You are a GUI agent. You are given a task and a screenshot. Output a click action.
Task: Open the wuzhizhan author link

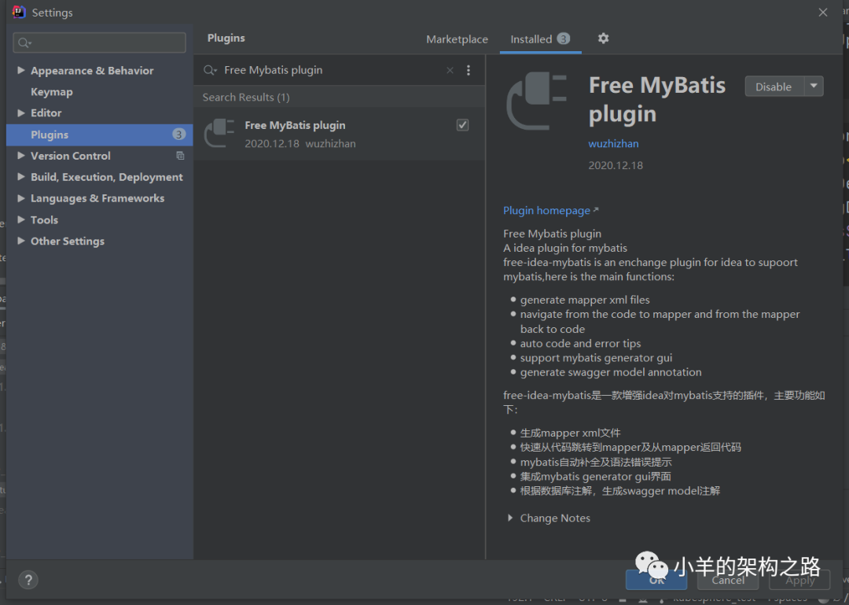point(613,144)
